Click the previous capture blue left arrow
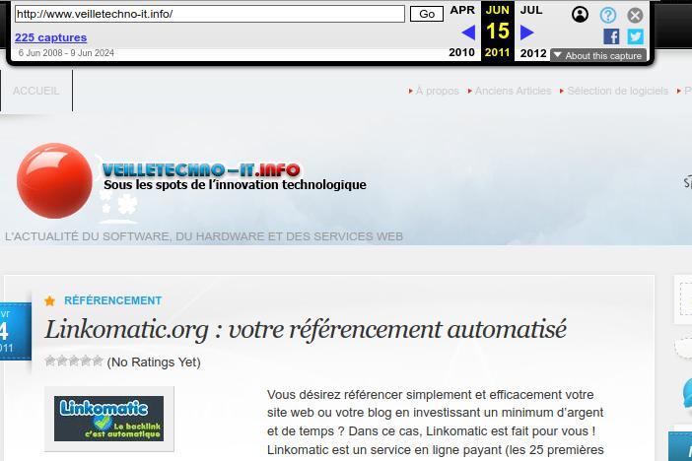The height and width of the screenshot is (461, 692). [x=468, y=33]
